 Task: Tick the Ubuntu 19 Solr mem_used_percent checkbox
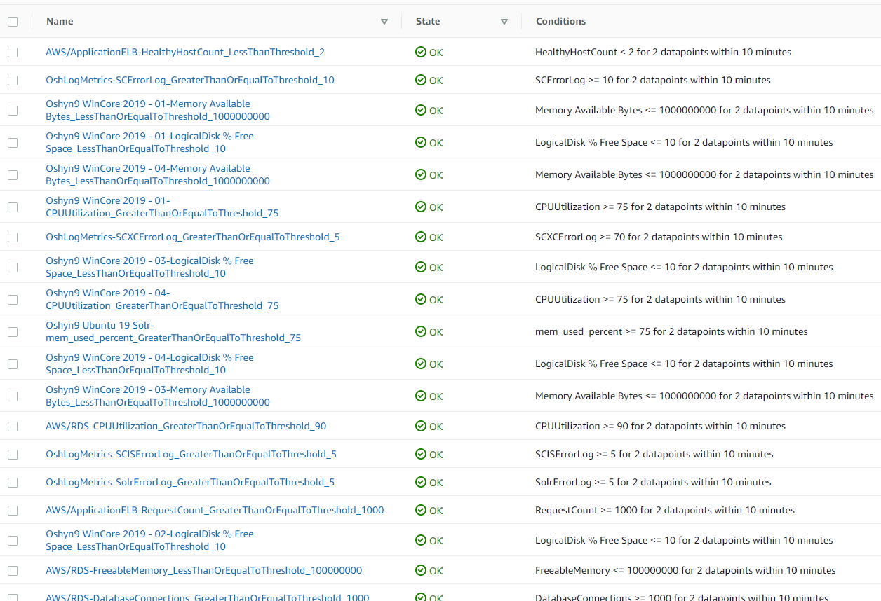click(x=13, y=332)
